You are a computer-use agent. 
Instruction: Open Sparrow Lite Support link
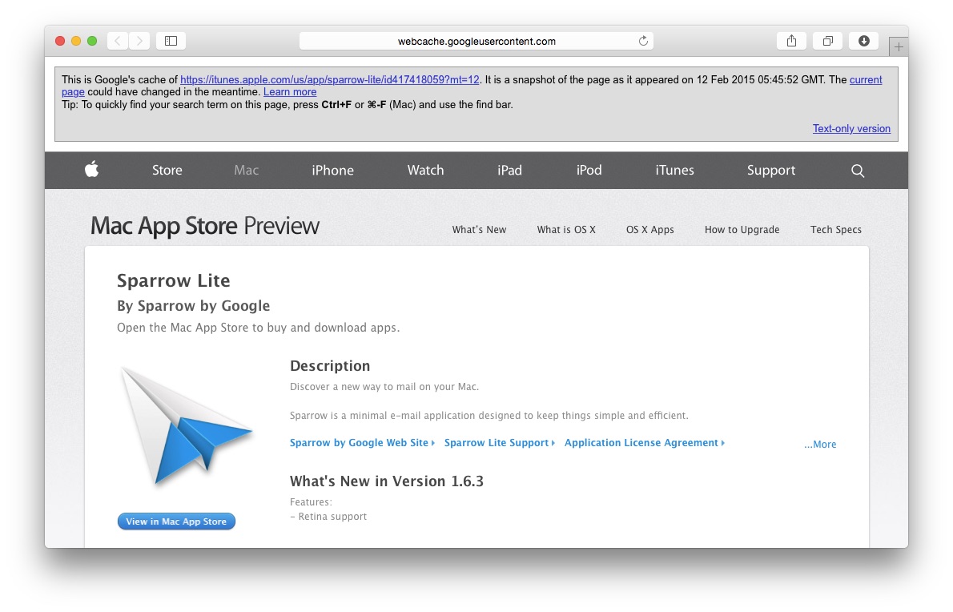coord(500,442)
